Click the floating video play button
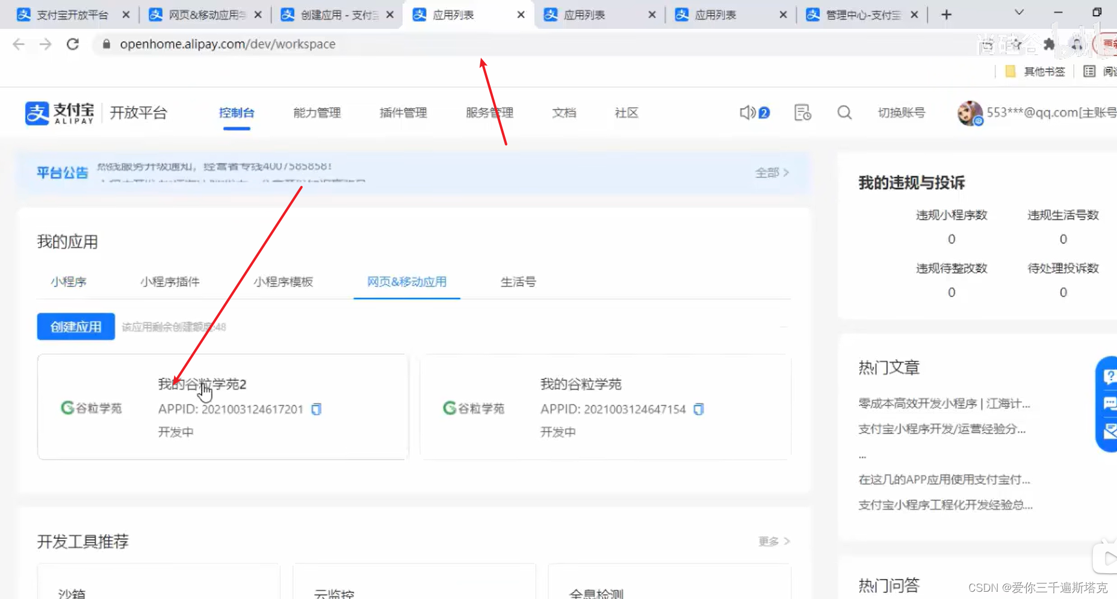The height and width of the screenshot is (599, 1117). point(1107,559)
